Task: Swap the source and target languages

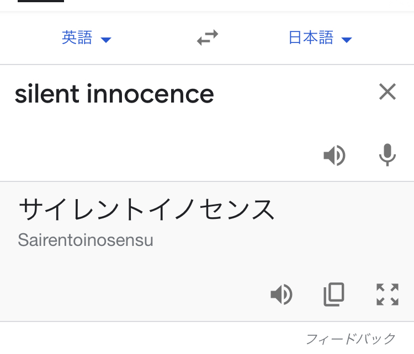Action: click(208, 38)
